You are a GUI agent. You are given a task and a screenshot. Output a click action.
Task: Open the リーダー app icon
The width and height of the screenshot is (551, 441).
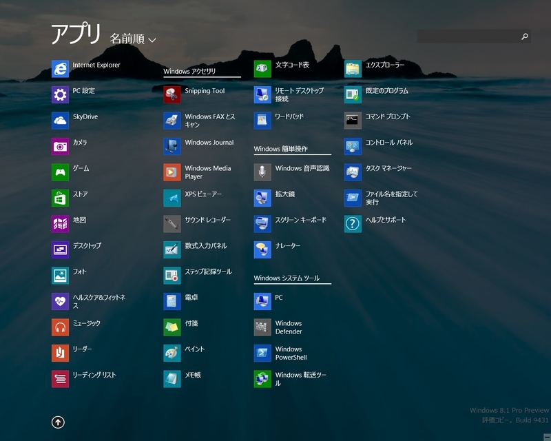(60, 353)
